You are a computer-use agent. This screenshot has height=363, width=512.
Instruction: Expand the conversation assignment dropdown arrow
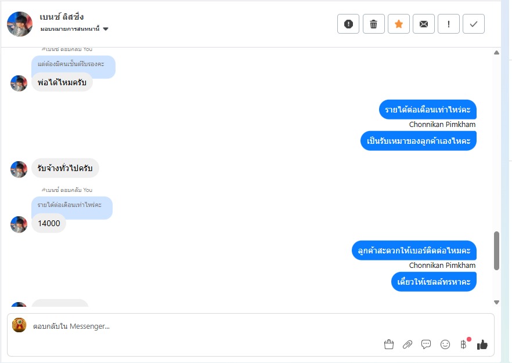(x=106, y=29)
